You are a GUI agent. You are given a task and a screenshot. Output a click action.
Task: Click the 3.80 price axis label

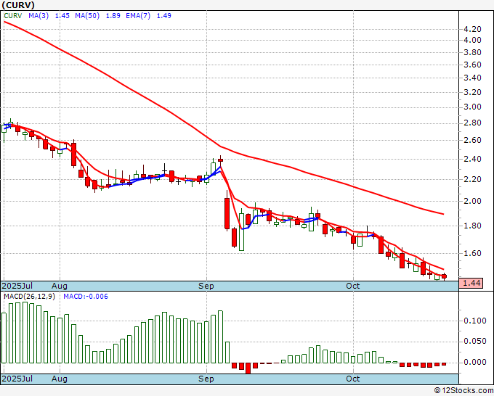[x=472, y=52]
